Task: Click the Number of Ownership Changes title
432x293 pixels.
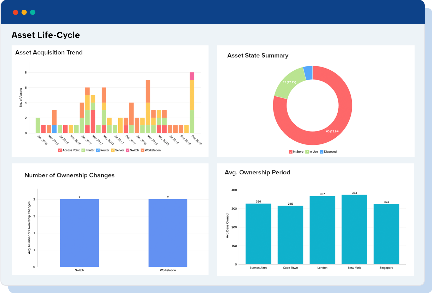Action: (x=69, y=175)
